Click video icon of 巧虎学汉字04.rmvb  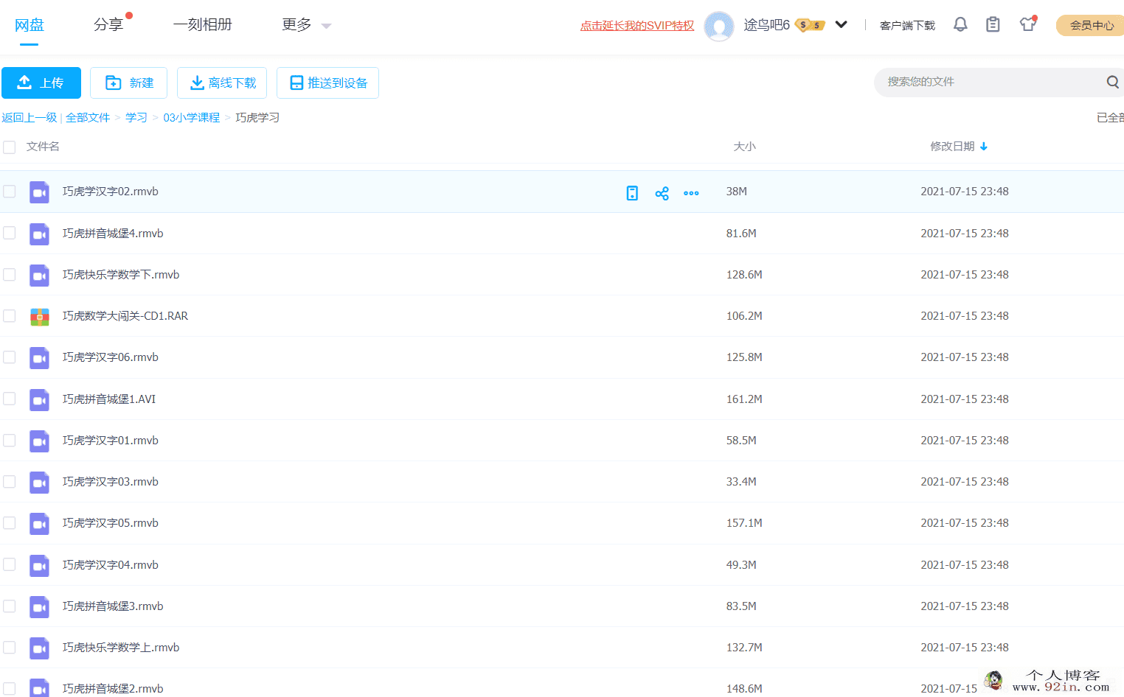click(x=39, y=566)
